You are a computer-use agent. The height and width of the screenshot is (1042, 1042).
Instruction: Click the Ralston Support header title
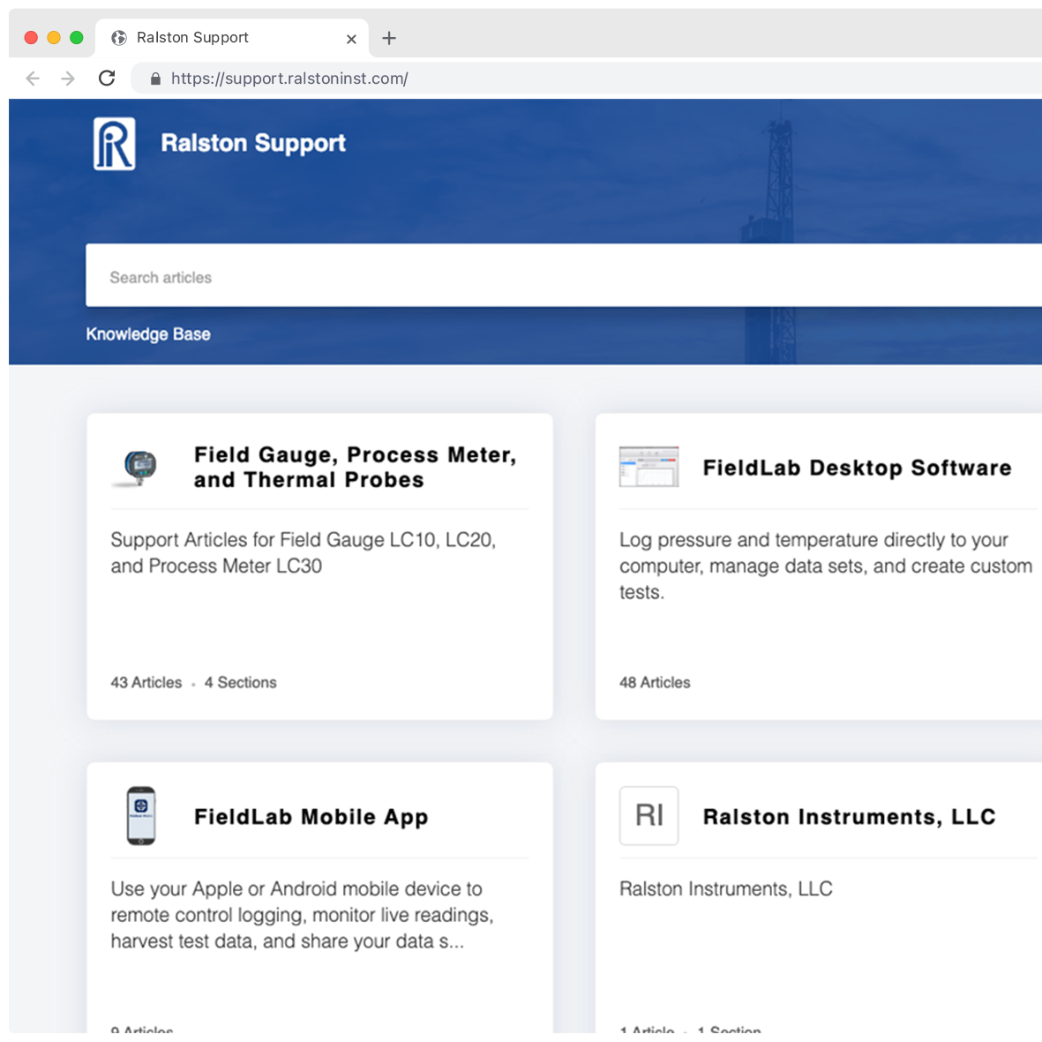tap(253, 143)
